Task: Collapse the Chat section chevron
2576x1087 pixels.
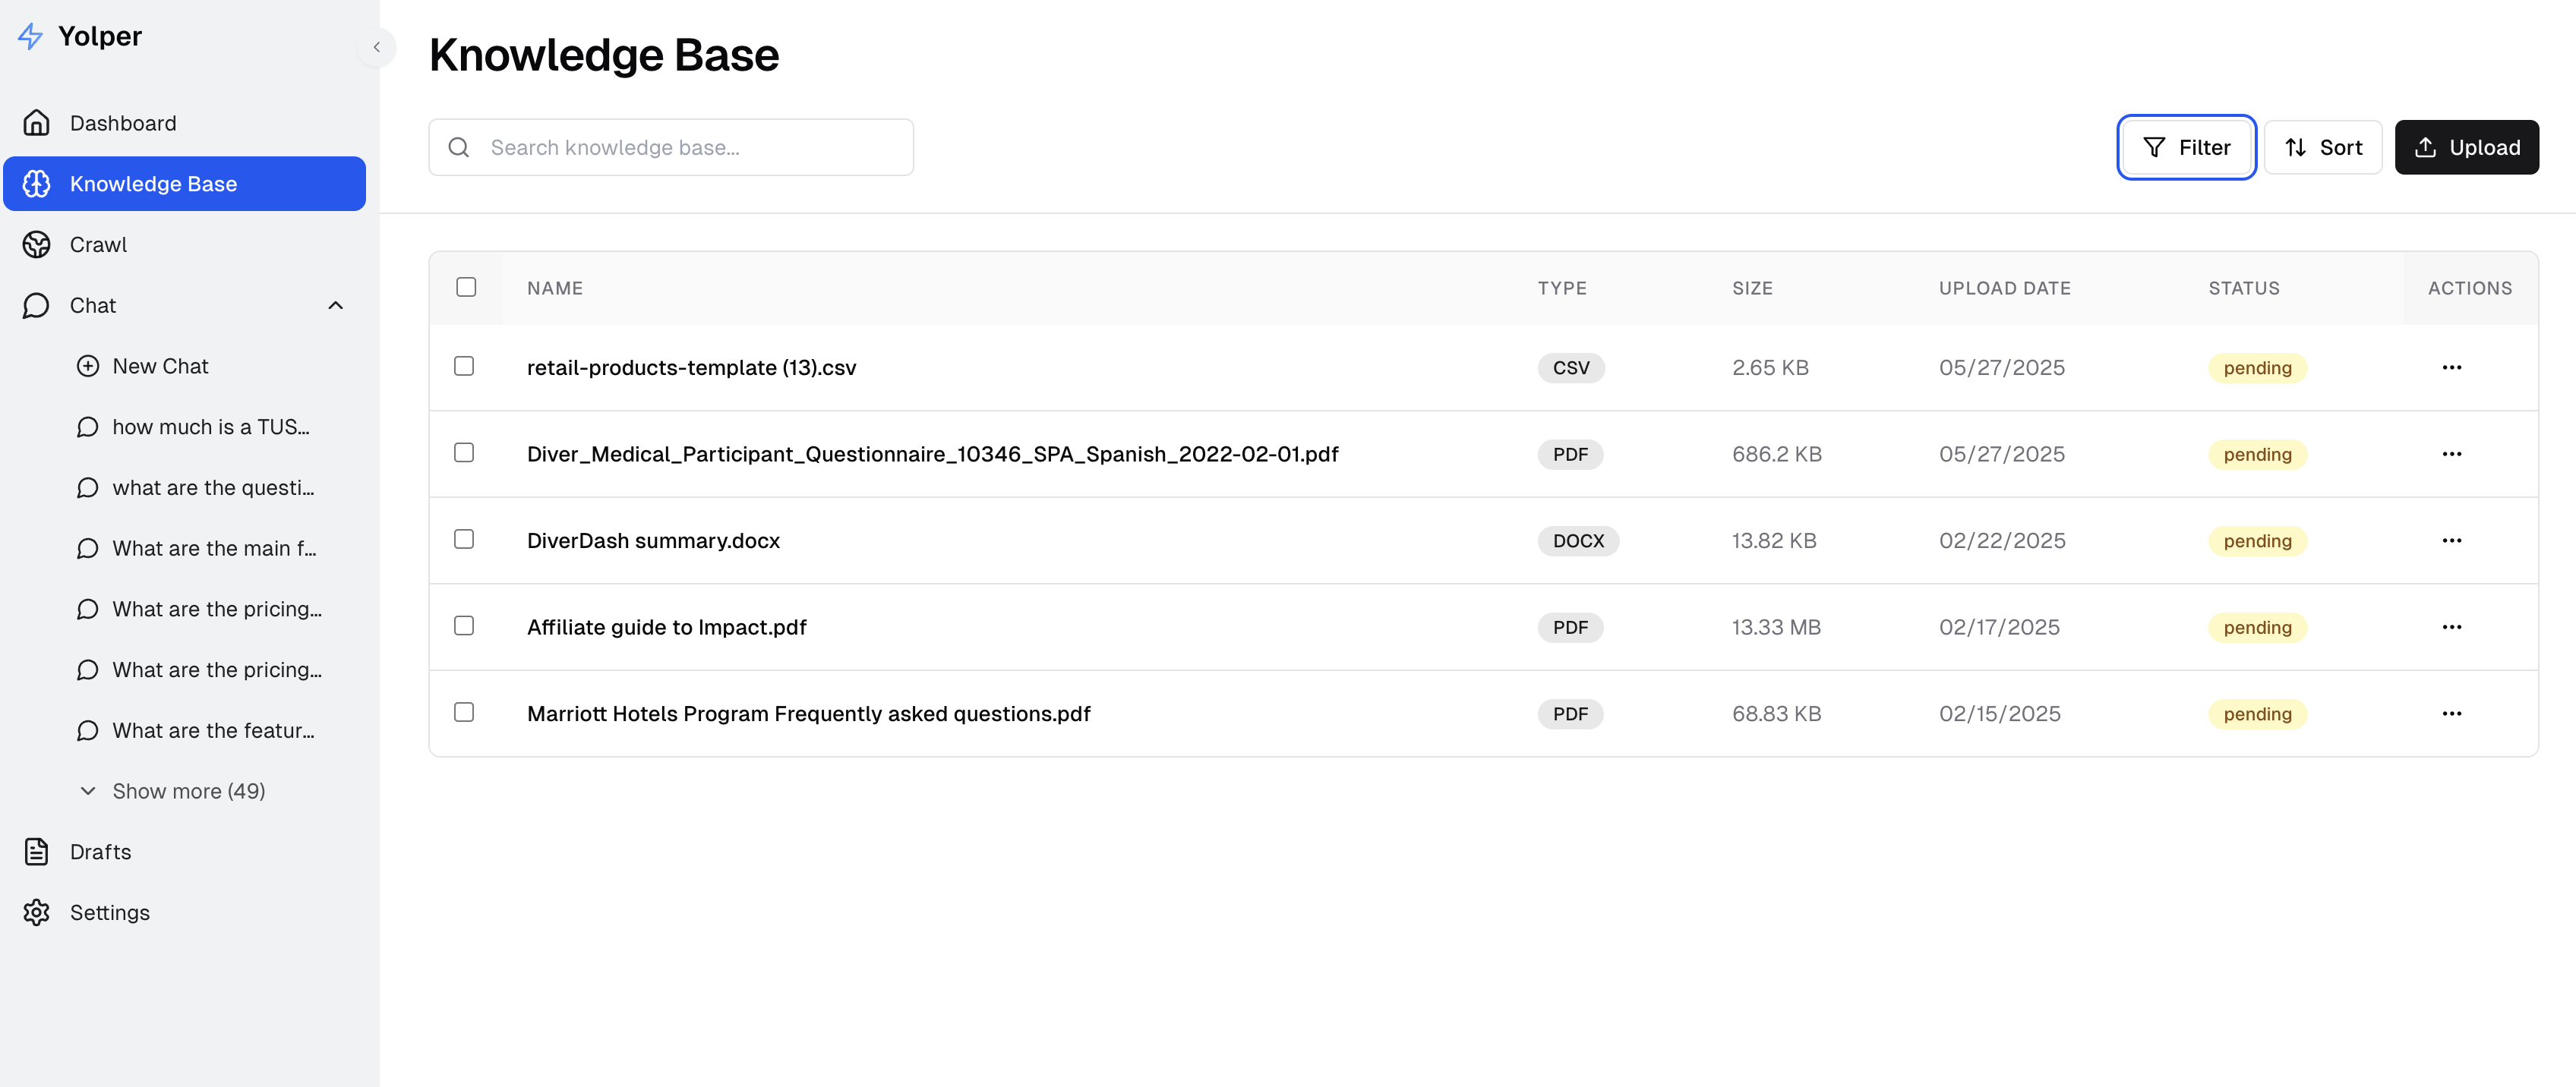Action: 336,306
